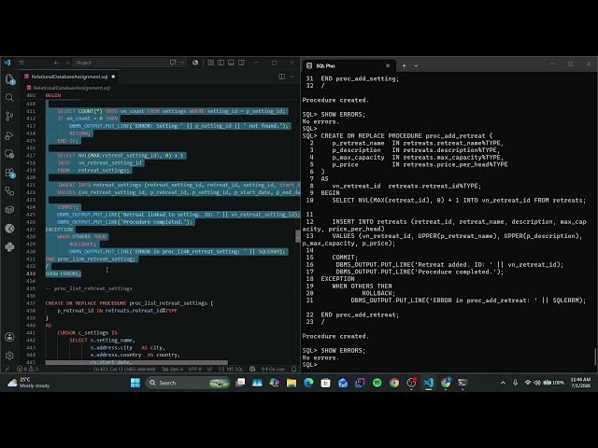Open the terminal profiles dropdown

[x=416, y=65]
